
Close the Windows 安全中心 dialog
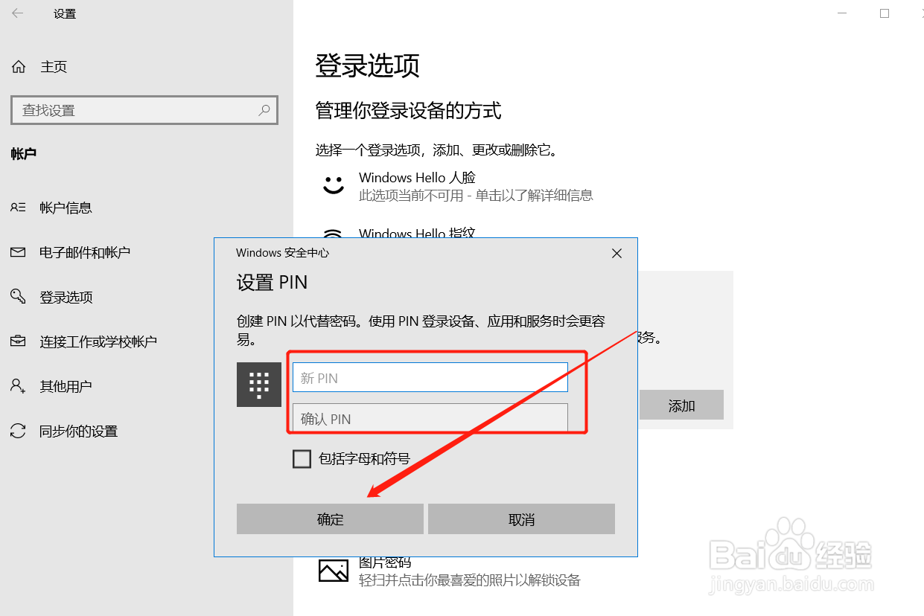(x=616, y=253)
